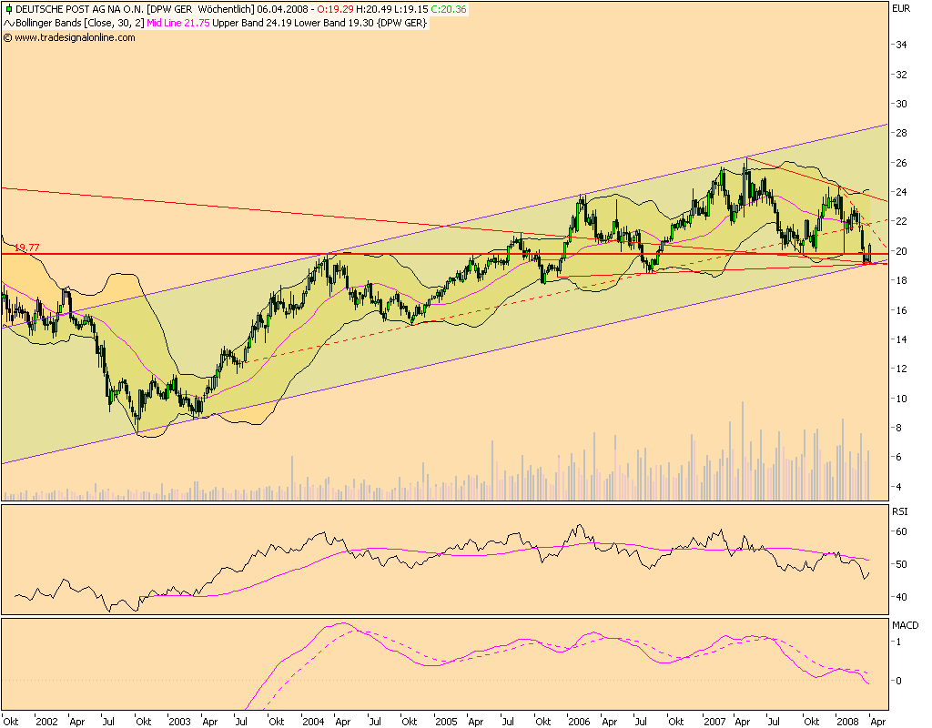Click the copyright symbol next to tradesignalonline
Image resolution: width=932 pixels, height=728 pixels.
[x=6, y=38]
